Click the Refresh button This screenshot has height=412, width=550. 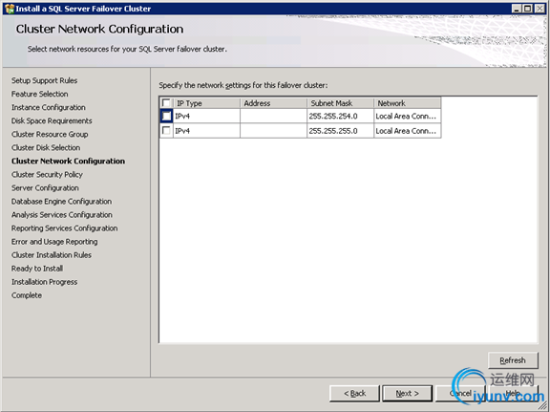point(513,360)
